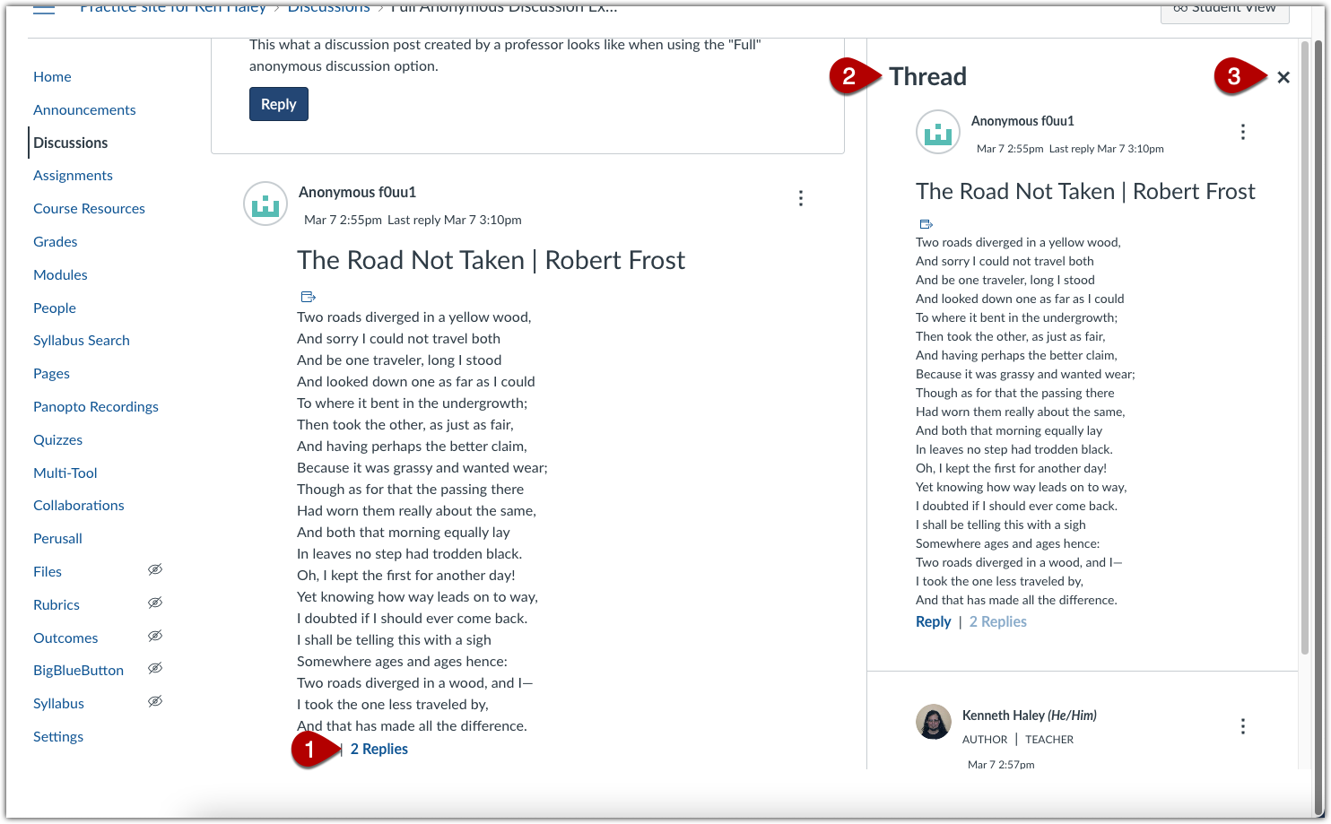The image size is (1331, 824).
Task: Click Kenneth Haley's profile picture
Action: click(x=934, y=722)
